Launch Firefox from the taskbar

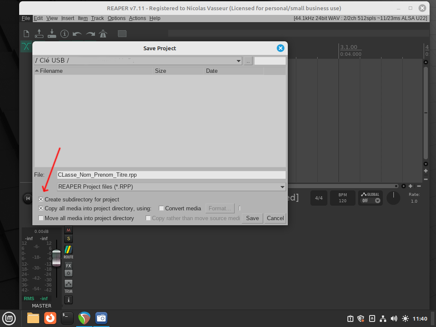point(50,318)
